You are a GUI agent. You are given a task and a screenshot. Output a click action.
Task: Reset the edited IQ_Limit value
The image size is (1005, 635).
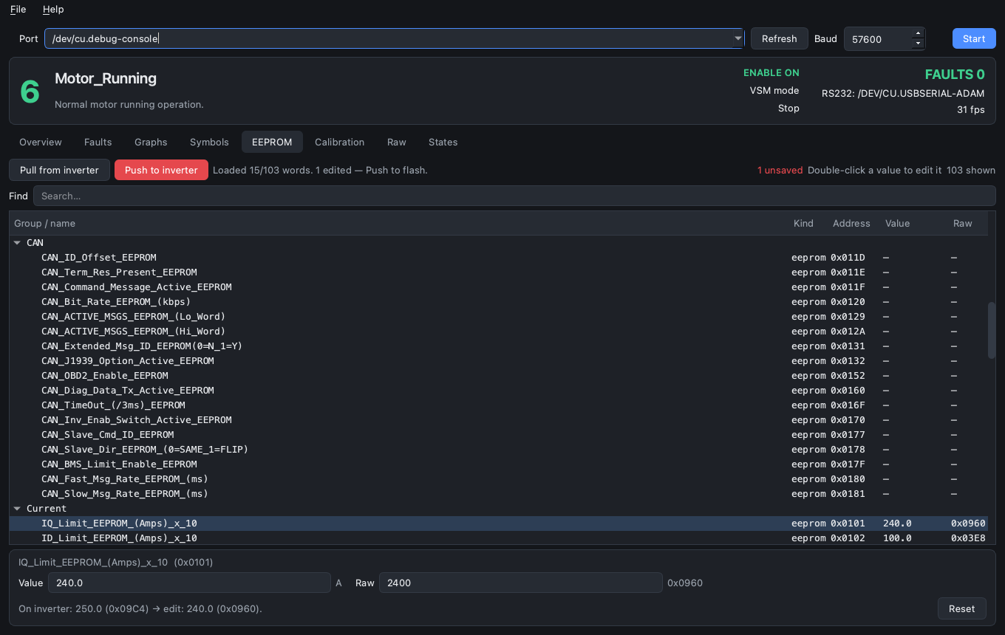[x=961, y=608]
